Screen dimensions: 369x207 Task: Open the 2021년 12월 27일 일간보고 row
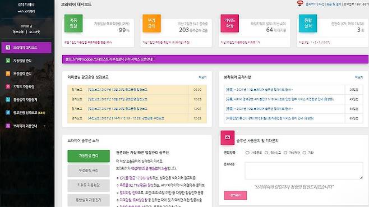click(x=137, y=99)
